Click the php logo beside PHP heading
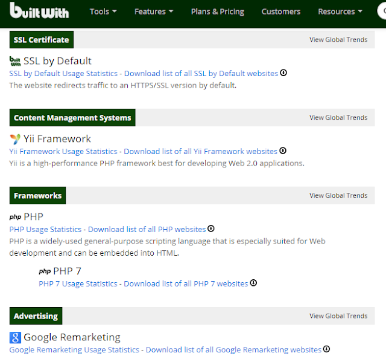 click(x=15, y=217)
